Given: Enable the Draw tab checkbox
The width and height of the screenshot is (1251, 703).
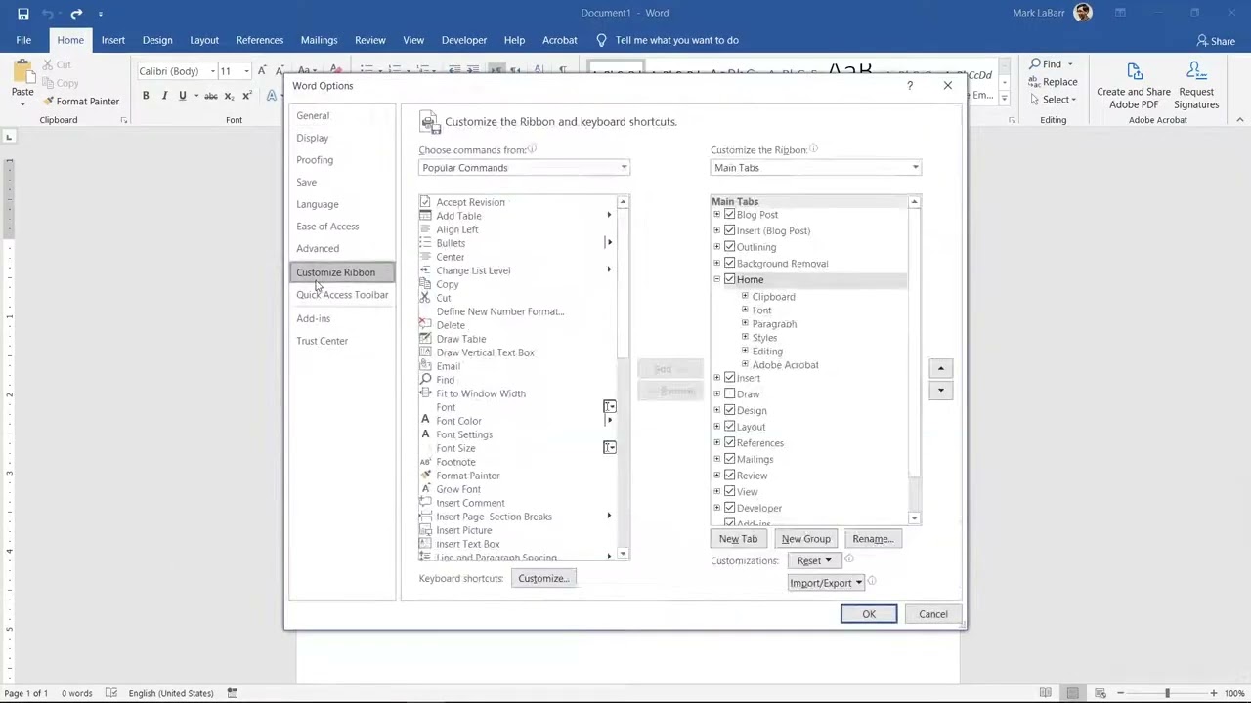Looking at the screenshot, I should 729,393.
